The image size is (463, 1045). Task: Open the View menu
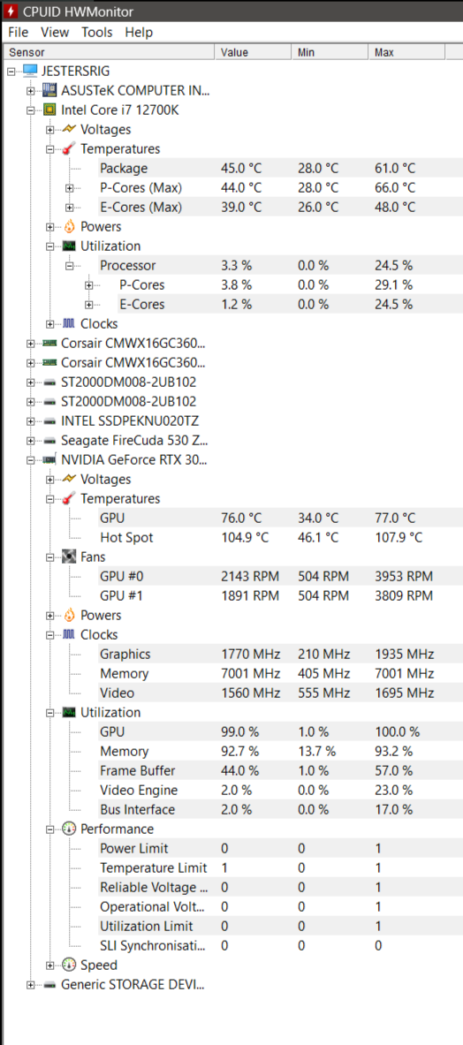(55, 32)
